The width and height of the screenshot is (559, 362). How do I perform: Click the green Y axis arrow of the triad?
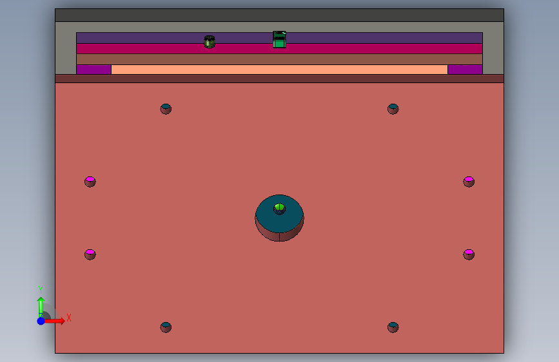coord(41,307)
